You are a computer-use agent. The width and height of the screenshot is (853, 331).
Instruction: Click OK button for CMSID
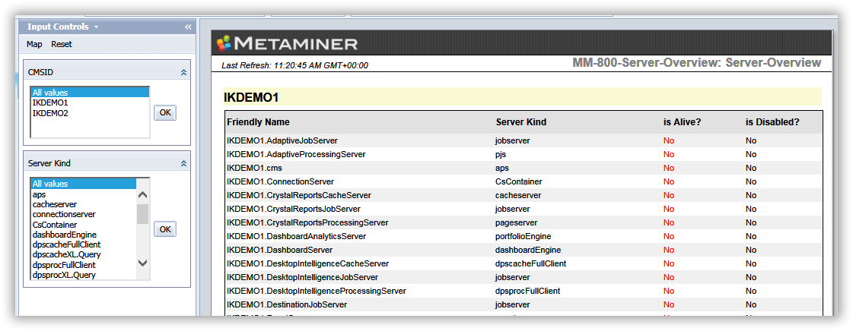165,112
